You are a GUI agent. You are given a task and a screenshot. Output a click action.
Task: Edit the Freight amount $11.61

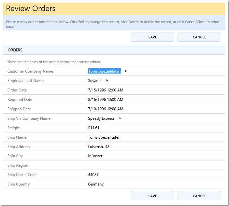94,128
